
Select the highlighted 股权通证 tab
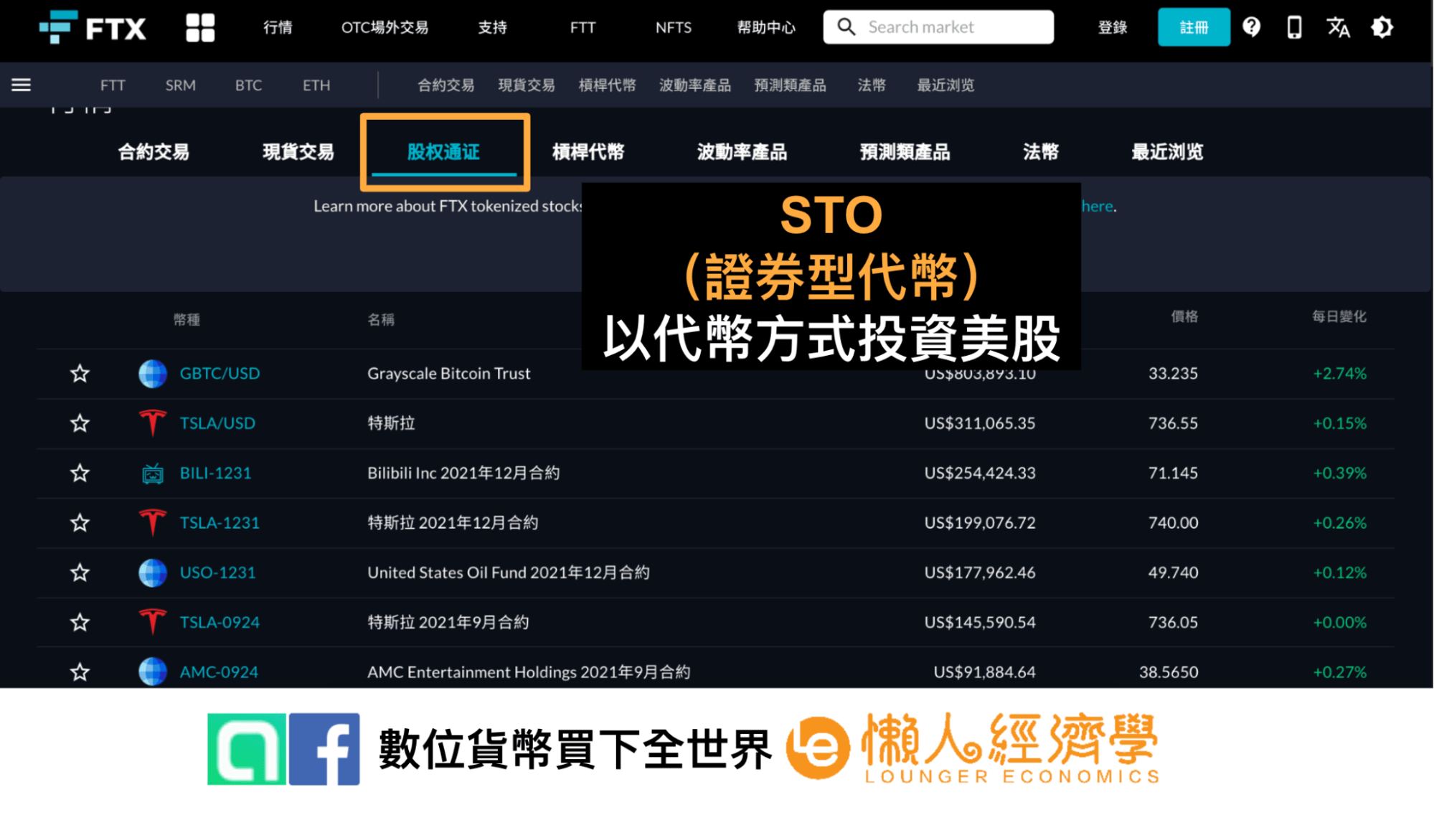point(443,152)
